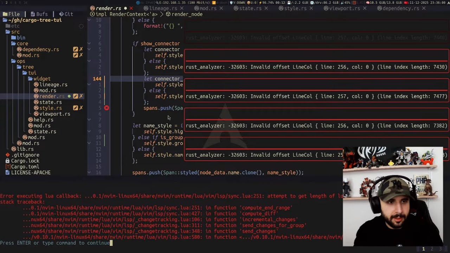Click the Rust icon beside lineage.rs in the tree
450x253 pixels.
36,85
